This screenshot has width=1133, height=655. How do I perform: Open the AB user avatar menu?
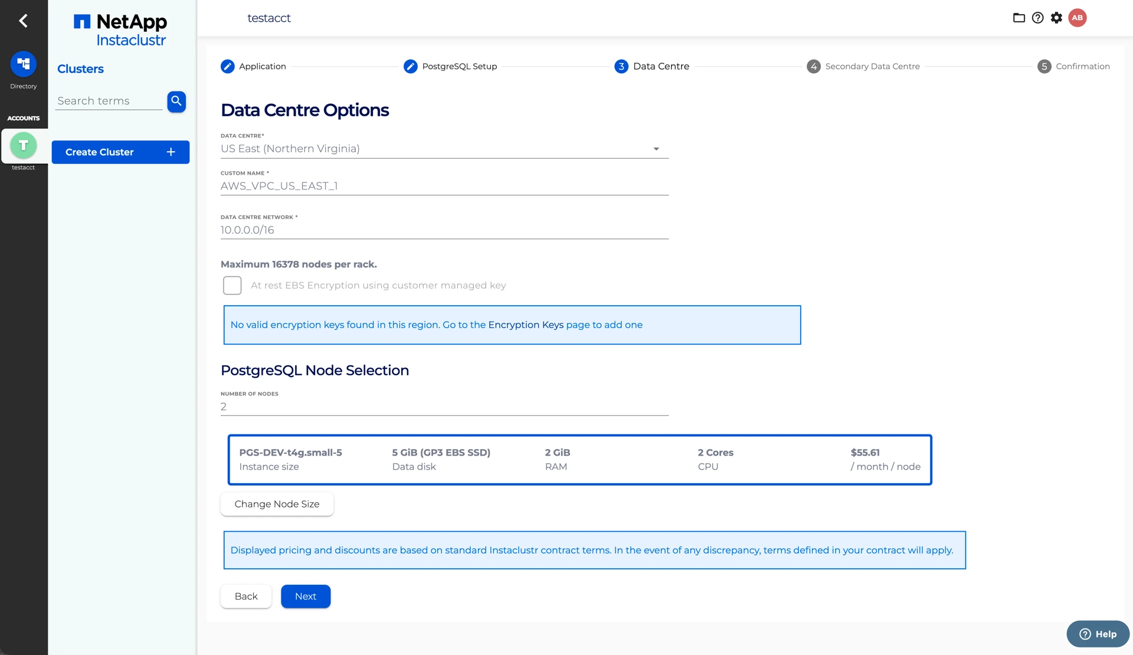click(x=1078, y=18)
